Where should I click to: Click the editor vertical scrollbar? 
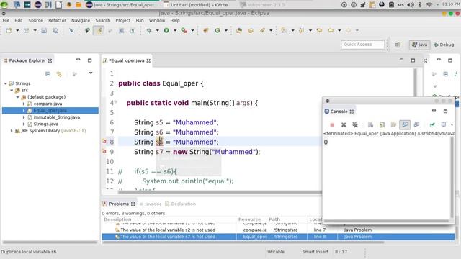415,82
